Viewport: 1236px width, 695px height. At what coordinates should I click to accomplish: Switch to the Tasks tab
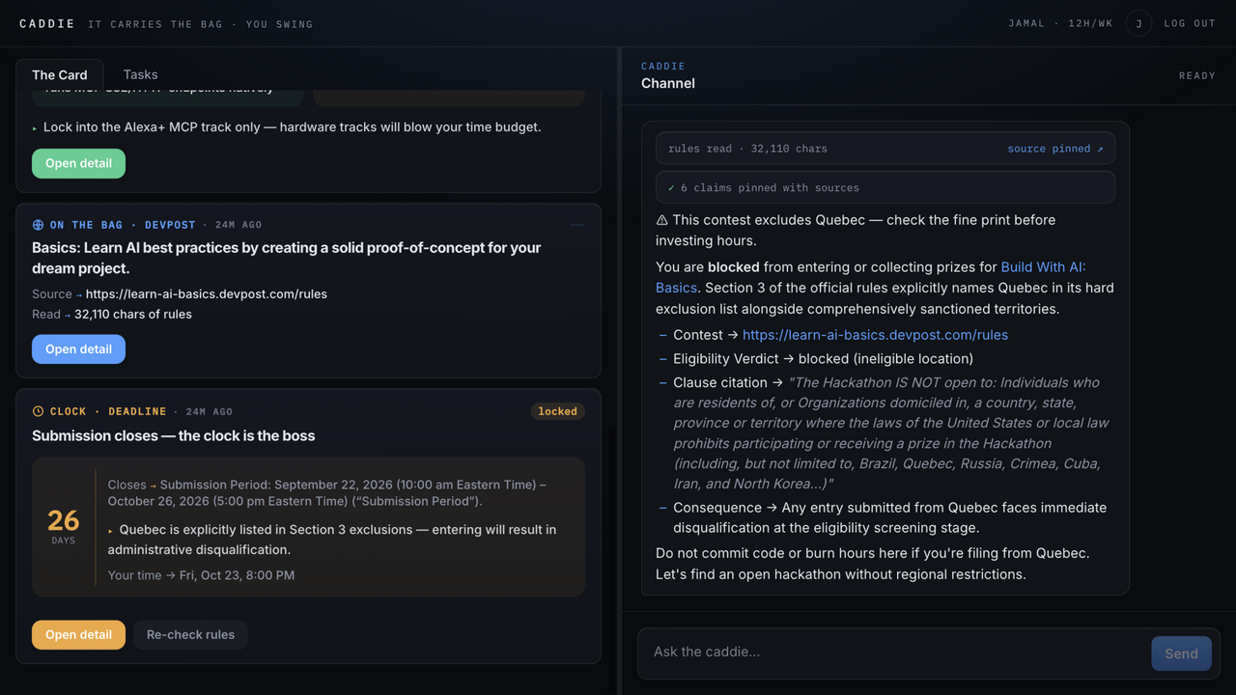pos(140,74)
